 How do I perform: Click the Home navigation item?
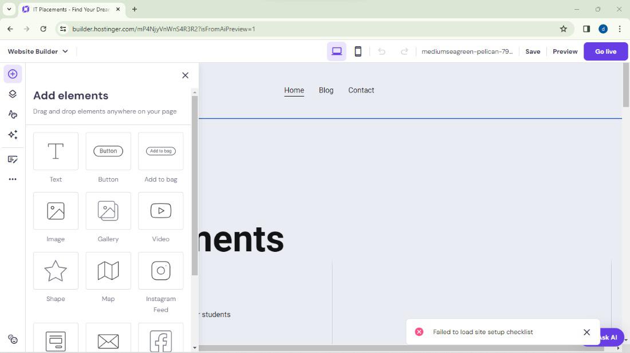tap(294, 91)
